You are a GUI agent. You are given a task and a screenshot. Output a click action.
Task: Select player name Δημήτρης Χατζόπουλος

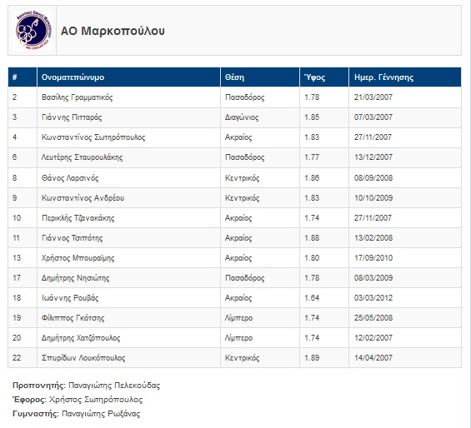81,338
